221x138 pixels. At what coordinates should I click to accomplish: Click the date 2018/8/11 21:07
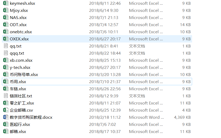pyautogui.click(x=105, y=103)
